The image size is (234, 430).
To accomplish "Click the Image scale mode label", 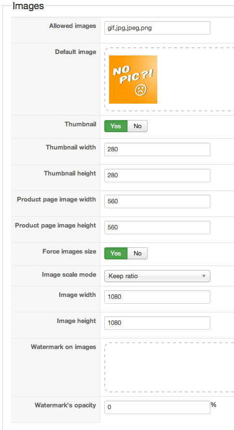I will pos(69,274).
